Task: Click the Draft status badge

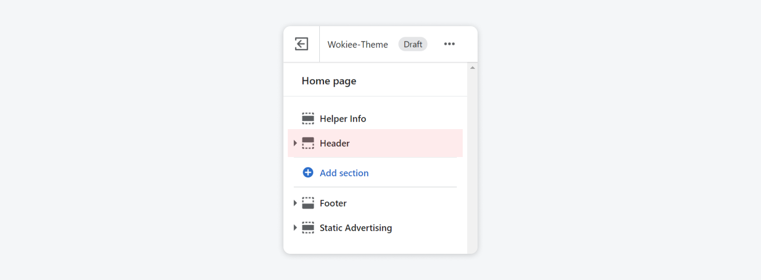Action: pos(413,44)
